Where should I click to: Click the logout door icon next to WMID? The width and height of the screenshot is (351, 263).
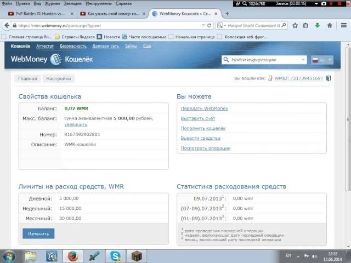(329, 78)
